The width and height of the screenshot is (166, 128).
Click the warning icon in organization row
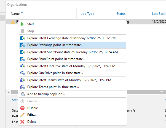point(13,22)
